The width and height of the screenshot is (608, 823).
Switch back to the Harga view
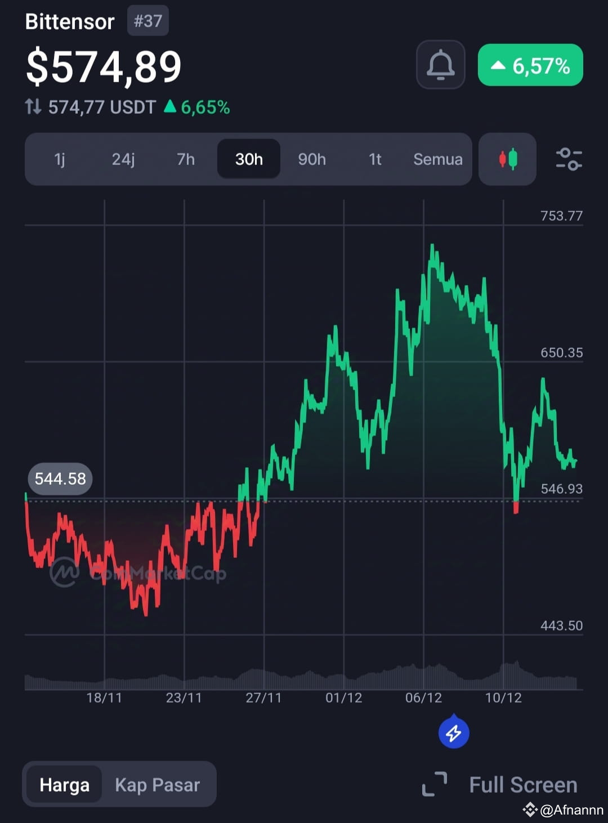click(x=64, y=784)
